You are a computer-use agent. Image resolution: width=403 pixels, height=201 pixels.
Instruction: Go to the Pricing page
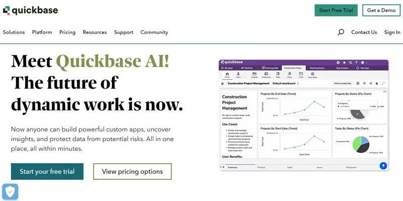[68, 32]
